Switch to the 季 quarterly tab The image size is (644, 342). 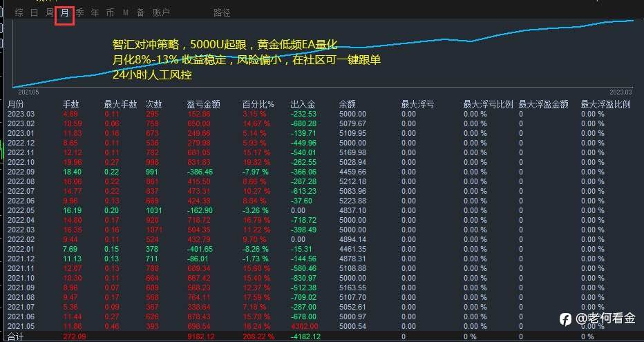coord(80,12)
